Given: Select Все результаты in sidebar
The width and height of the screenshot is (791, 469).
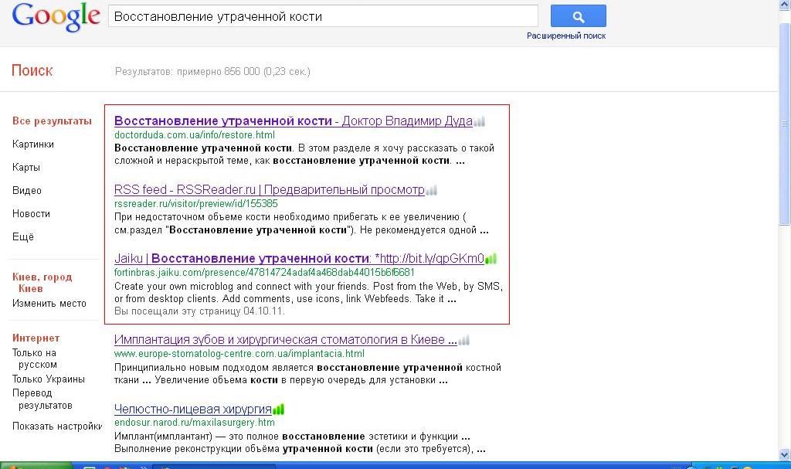Looking at the screenshot, I should [52, 121].
